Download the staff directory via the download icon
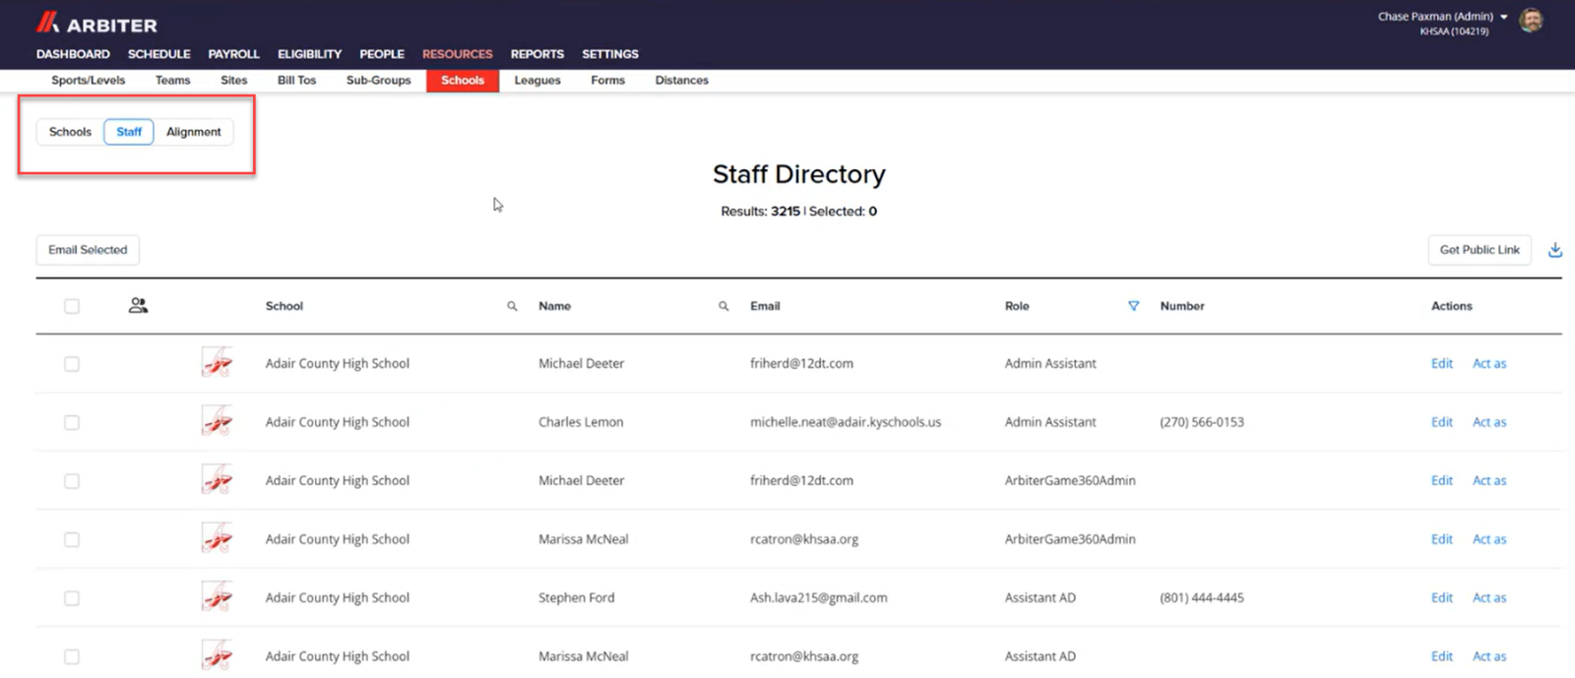 click(x=1555, y=250)
